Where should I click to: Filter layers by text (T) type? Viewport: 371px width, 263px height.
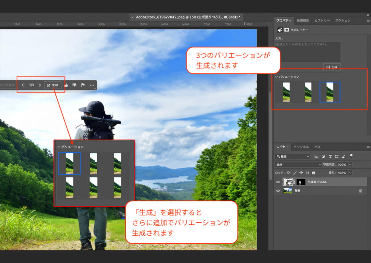point(330,156)
